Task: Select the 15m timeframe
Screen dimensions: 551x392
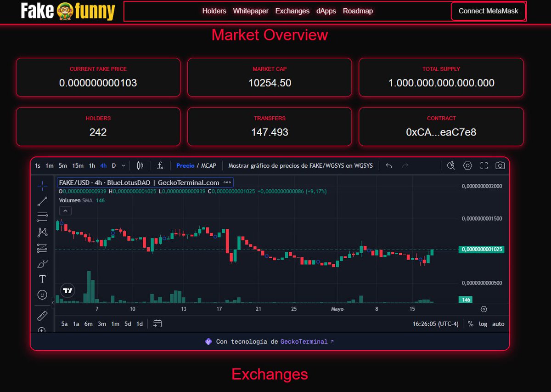Action: coord(78,165)
